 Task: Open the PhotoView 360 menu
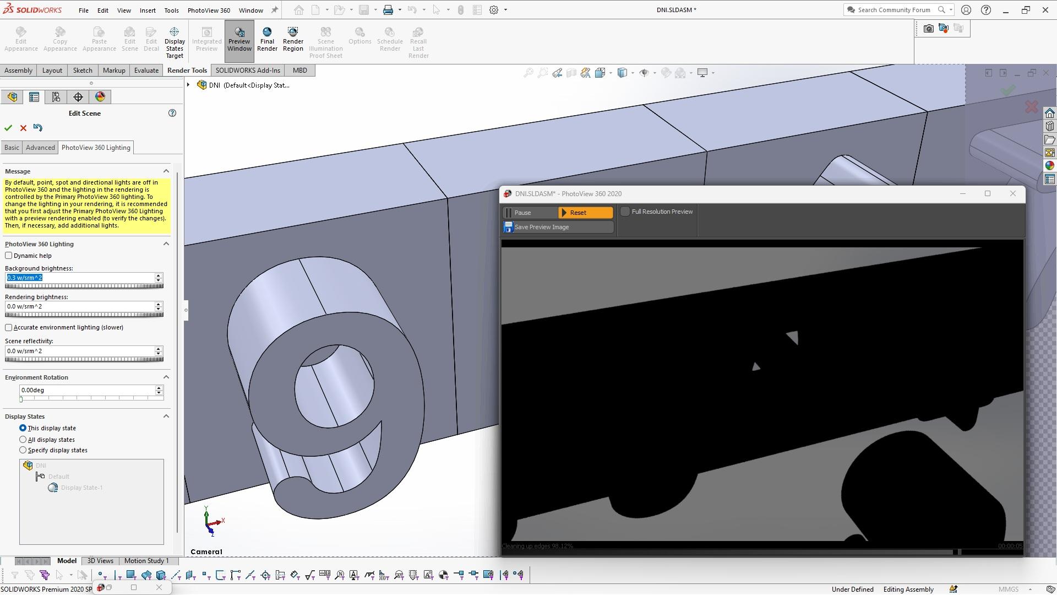click(209, 10)
